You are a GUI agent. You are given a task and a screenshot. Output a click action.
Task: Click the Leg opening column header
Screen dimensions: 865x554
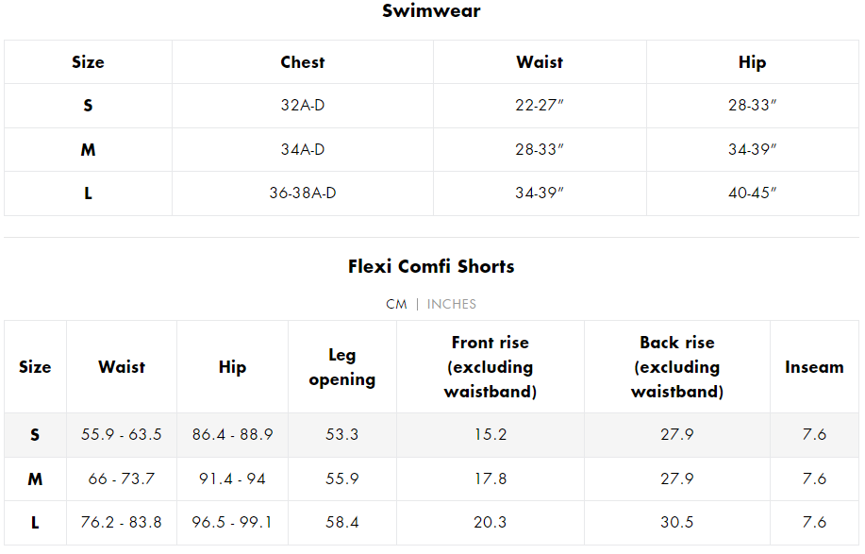point(342,367)
